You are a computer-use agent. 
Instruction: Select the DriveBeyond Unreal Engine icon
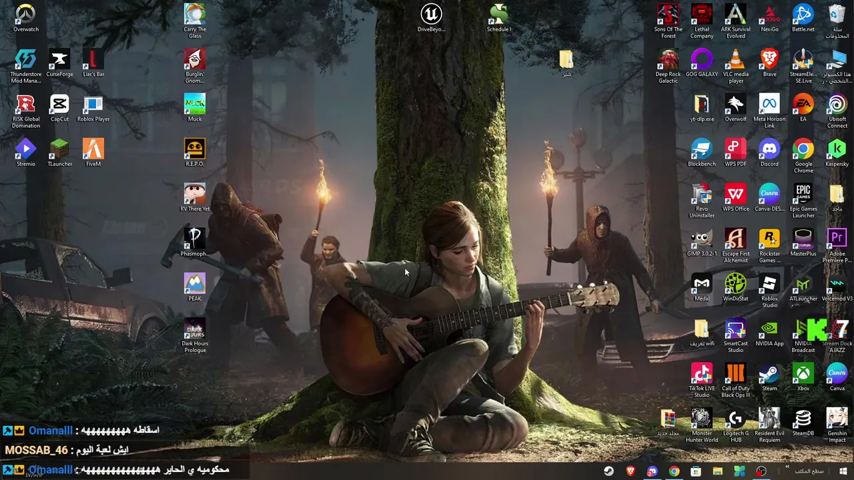[431, 18]
